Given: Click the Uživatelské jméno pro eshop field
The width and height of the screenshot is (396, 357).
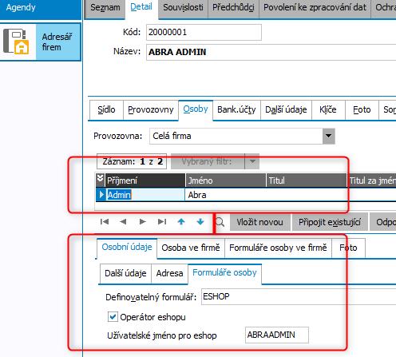Looking at the screenshot, I should (277, 335).
